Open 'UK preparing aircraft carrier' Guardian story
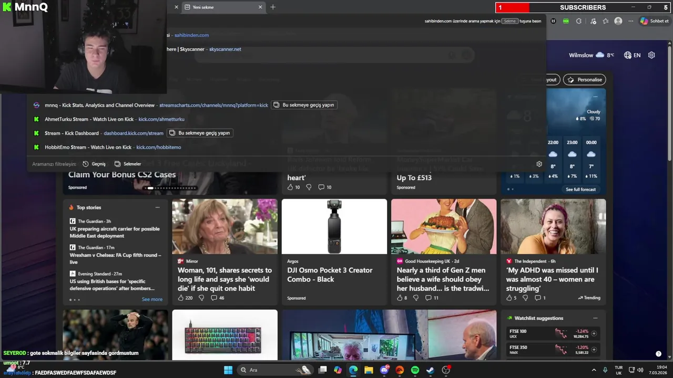 (115, 233)
